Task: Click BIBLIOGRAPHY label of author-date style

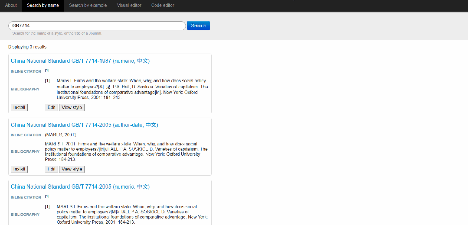Action: coord(25,151)
